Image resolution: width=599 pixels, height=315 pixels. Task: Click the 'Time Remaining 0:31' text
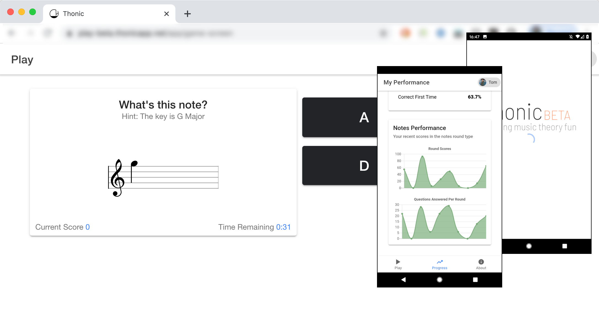pyautogui.click(x=254, y=227)
